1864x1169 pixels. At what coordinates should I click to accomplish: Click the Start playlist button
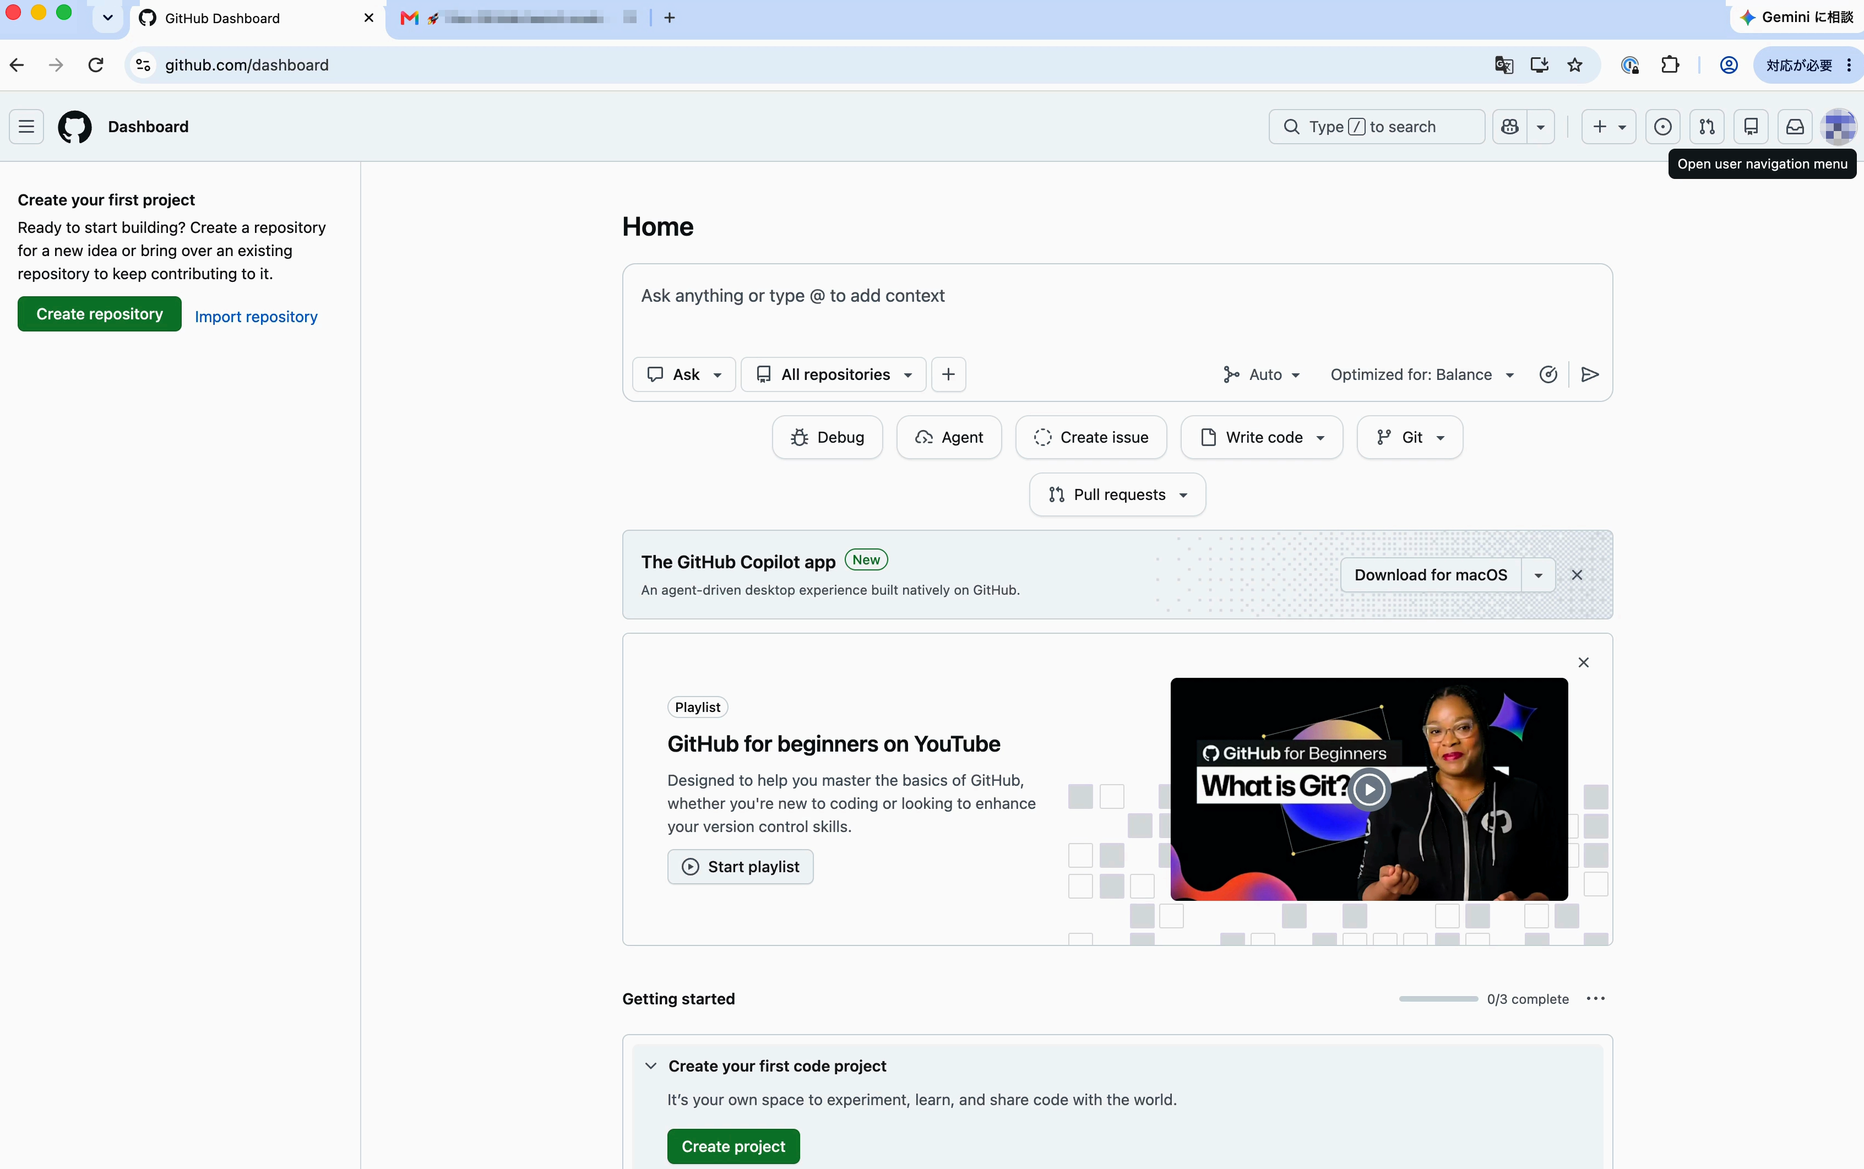click(740, 867)
